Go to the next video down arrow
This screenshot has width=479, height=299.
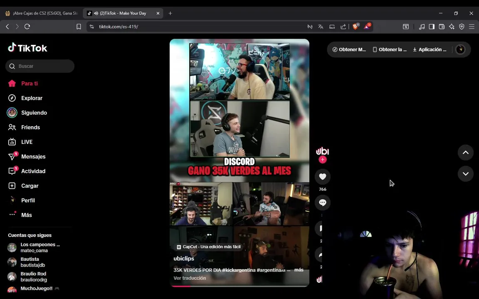pyautogui.click(x=466, y=174)
